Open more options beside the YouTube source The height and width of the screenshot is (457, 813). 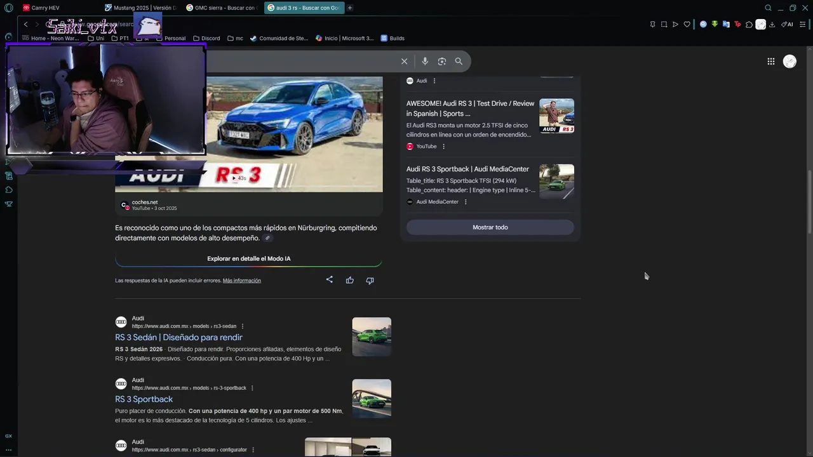pos(443,147)
